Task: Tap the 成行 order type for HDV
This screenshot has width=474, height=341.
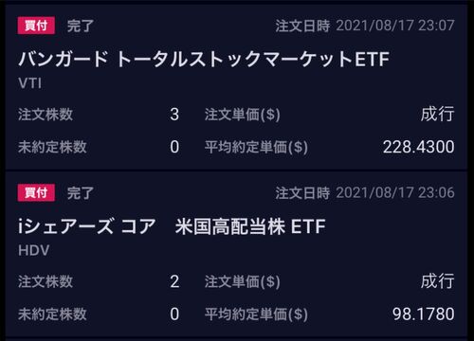Action: tap(438, 281)
